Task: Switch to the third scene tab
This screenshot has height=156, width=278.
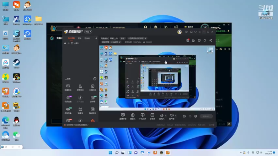Action: (87, 38)
